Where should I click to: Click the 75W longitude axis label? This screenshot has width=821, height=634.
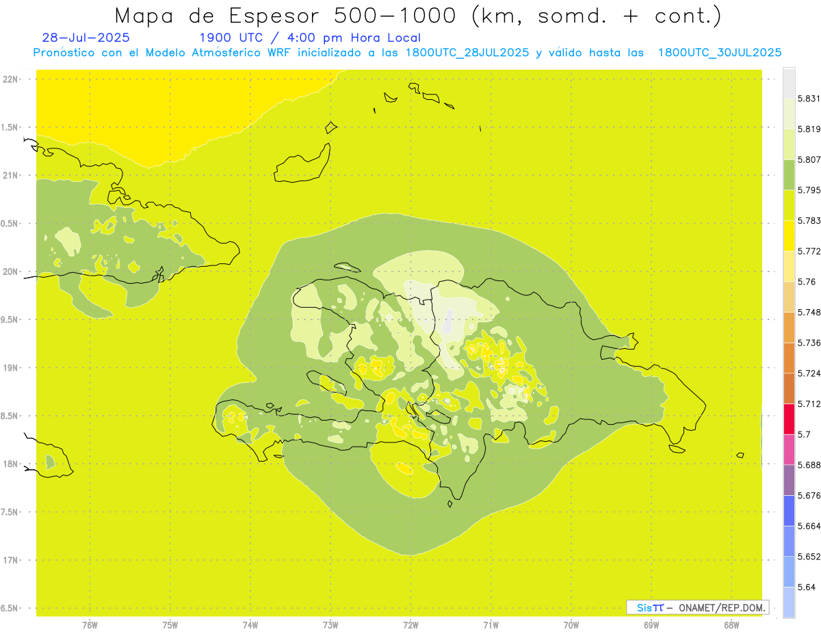(x=170, y=625)
